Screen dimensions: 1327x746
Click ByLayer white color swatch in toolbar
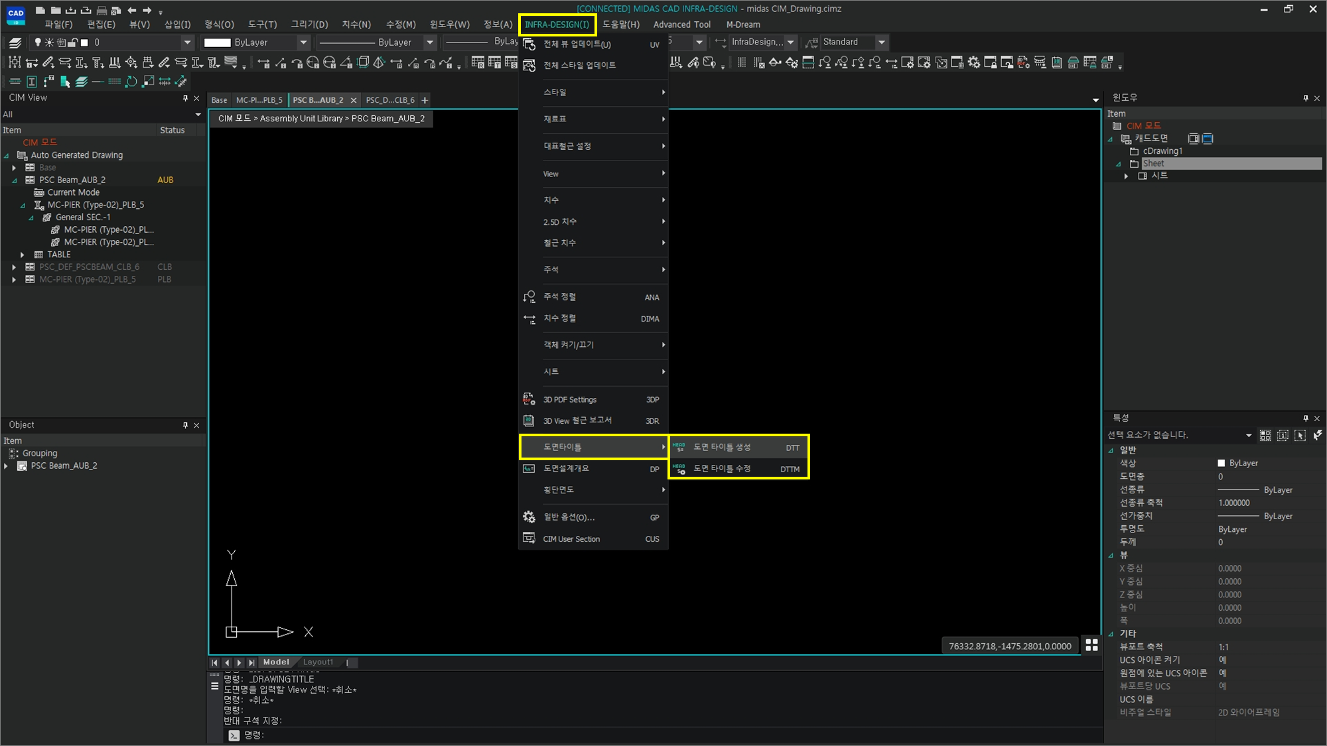(217, 42)
